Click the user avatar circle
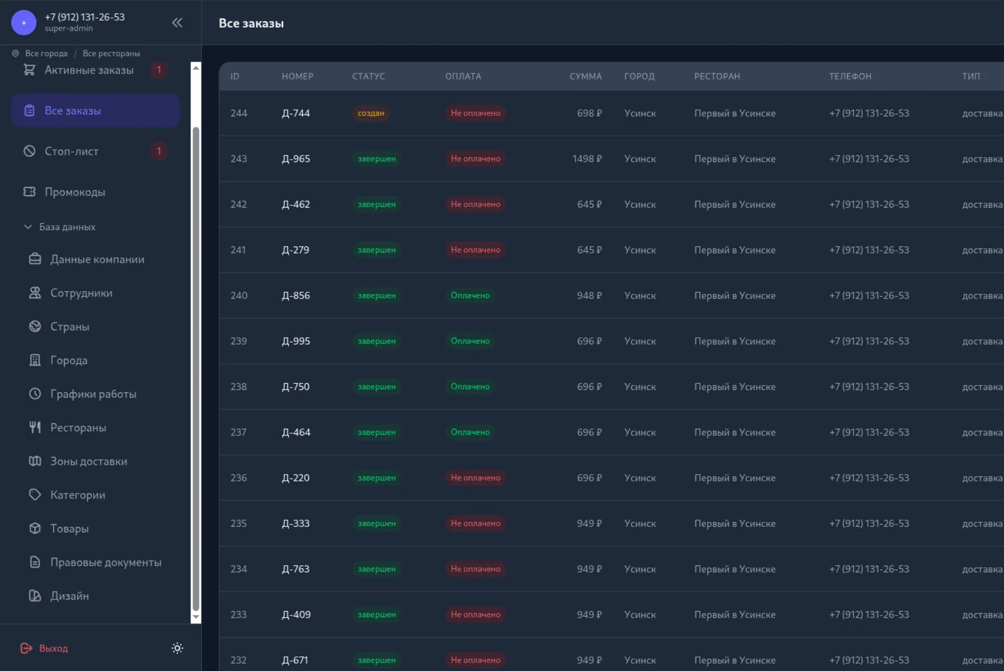Viewport: 1004px width, 671px height. point(24,22)
